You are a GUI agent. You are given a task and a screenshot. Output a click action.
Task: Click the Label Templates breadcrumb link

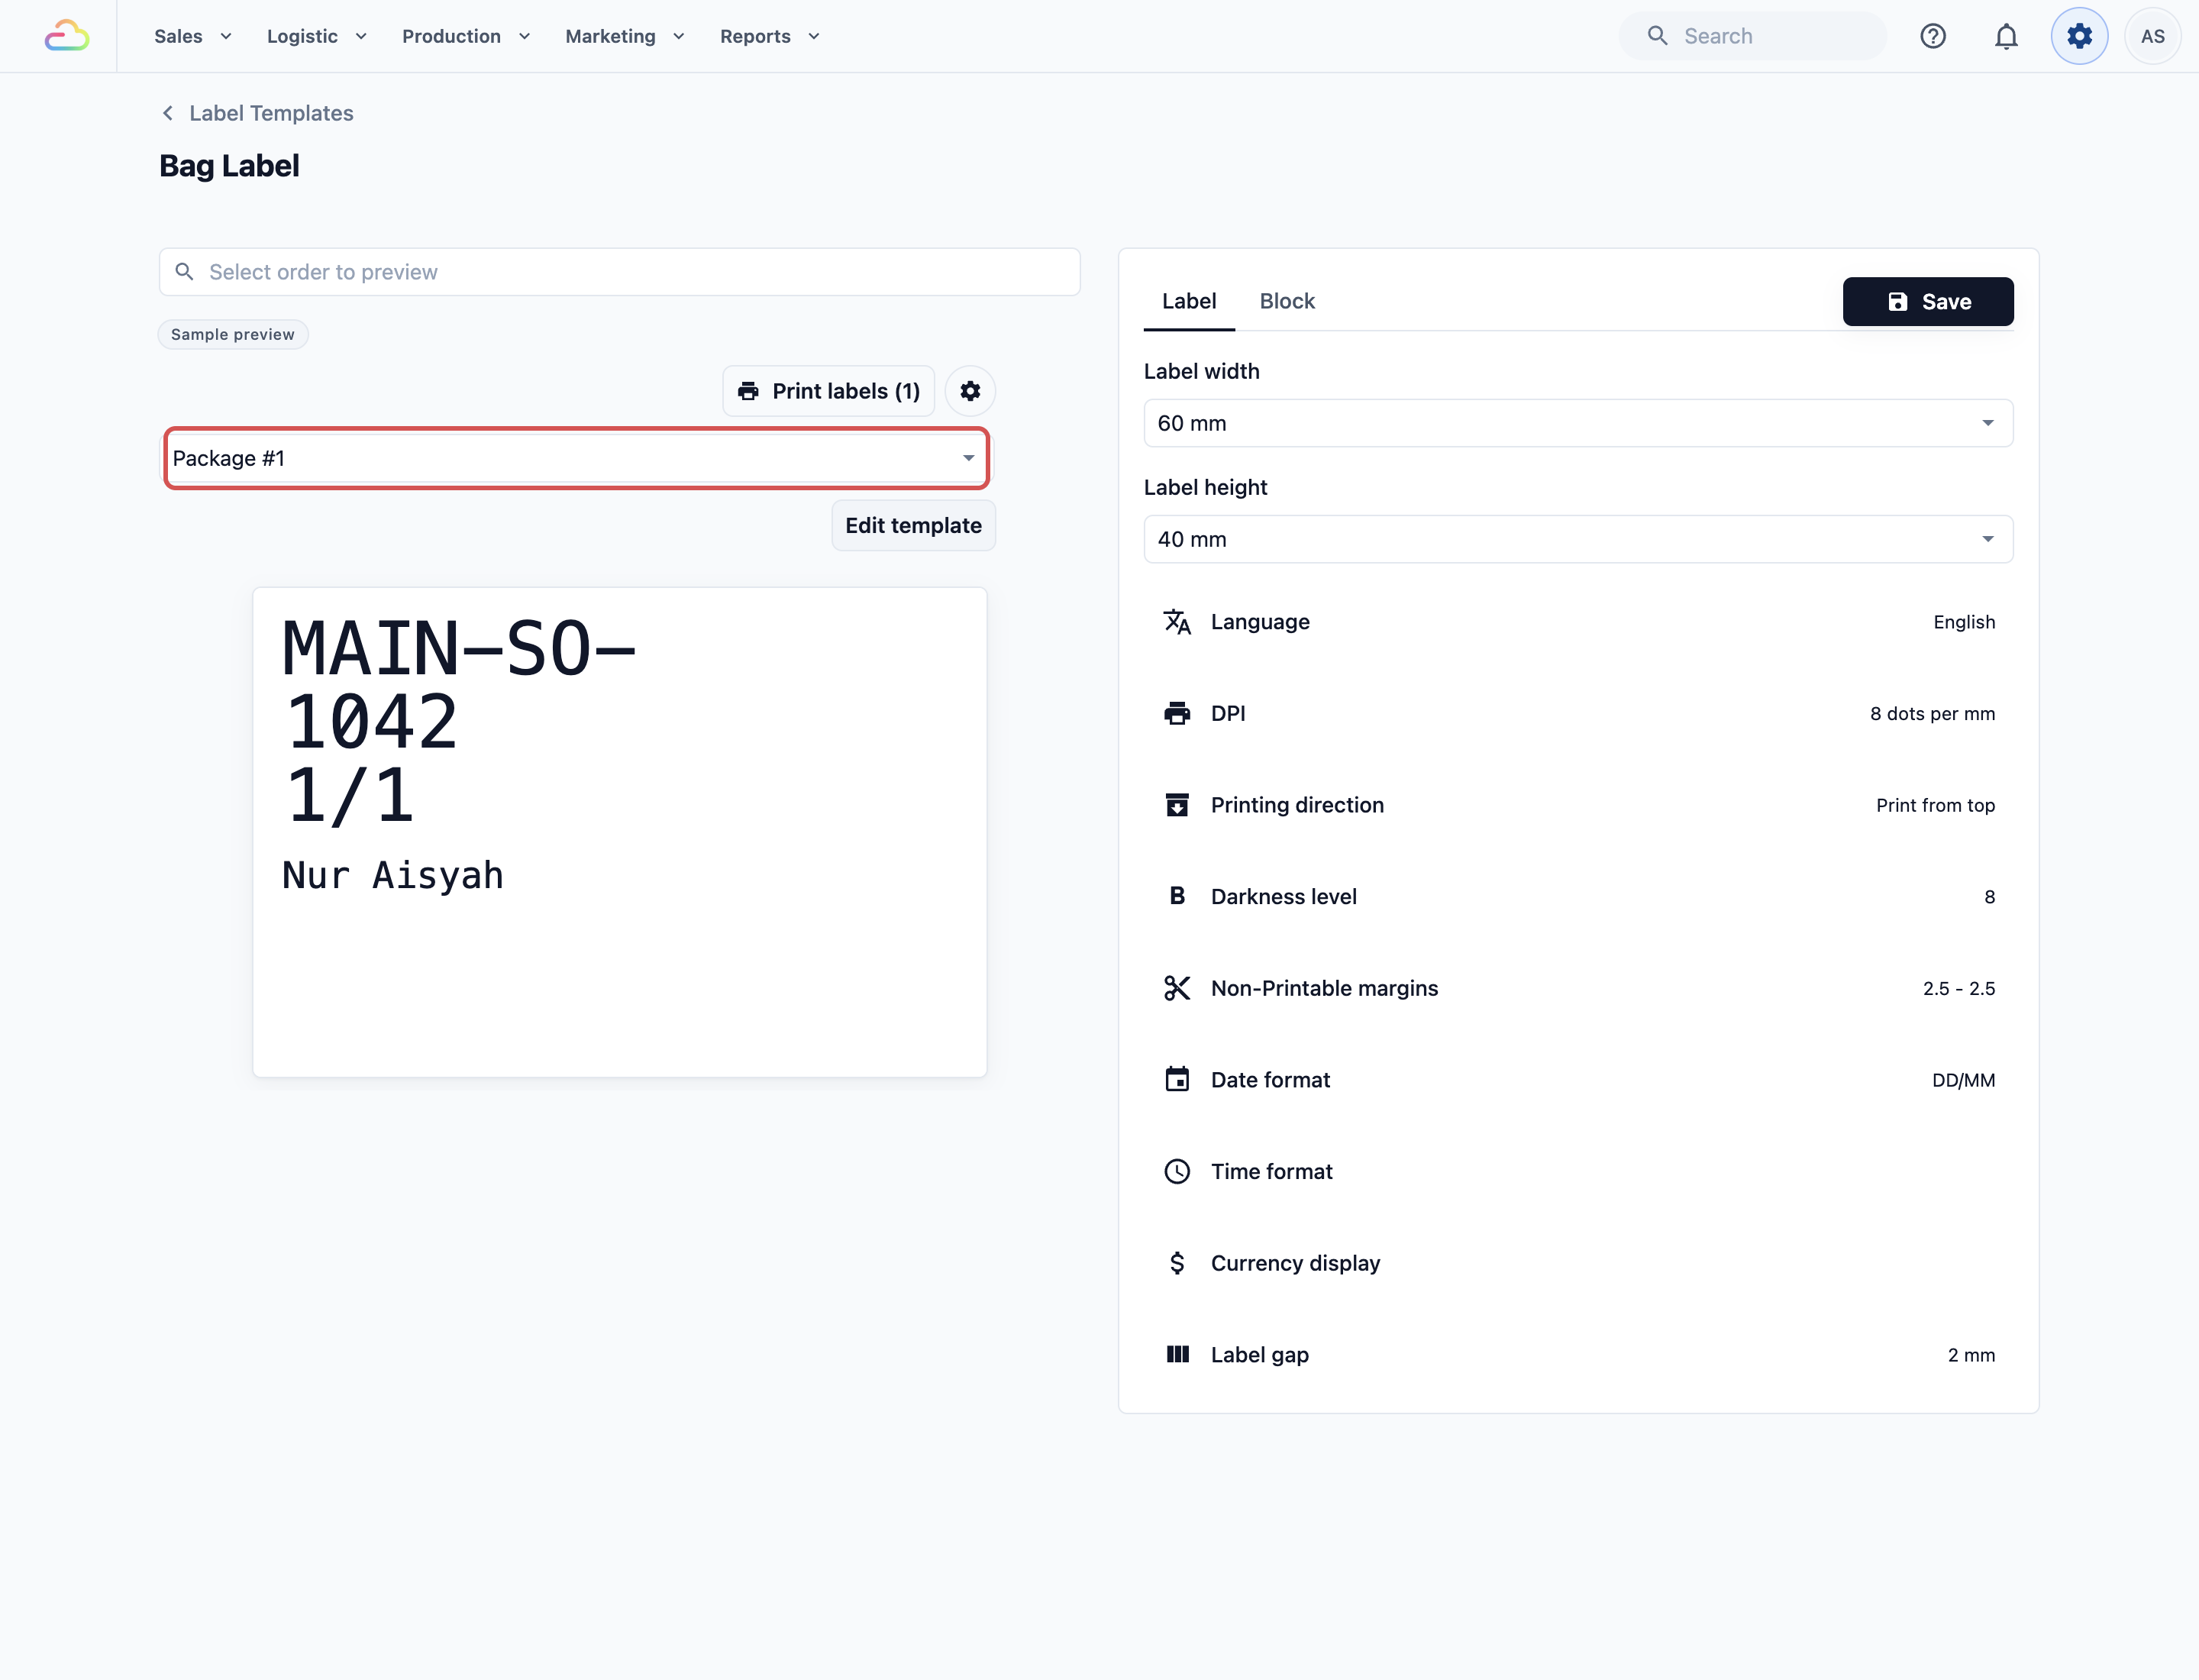click(x=271, y=113)
